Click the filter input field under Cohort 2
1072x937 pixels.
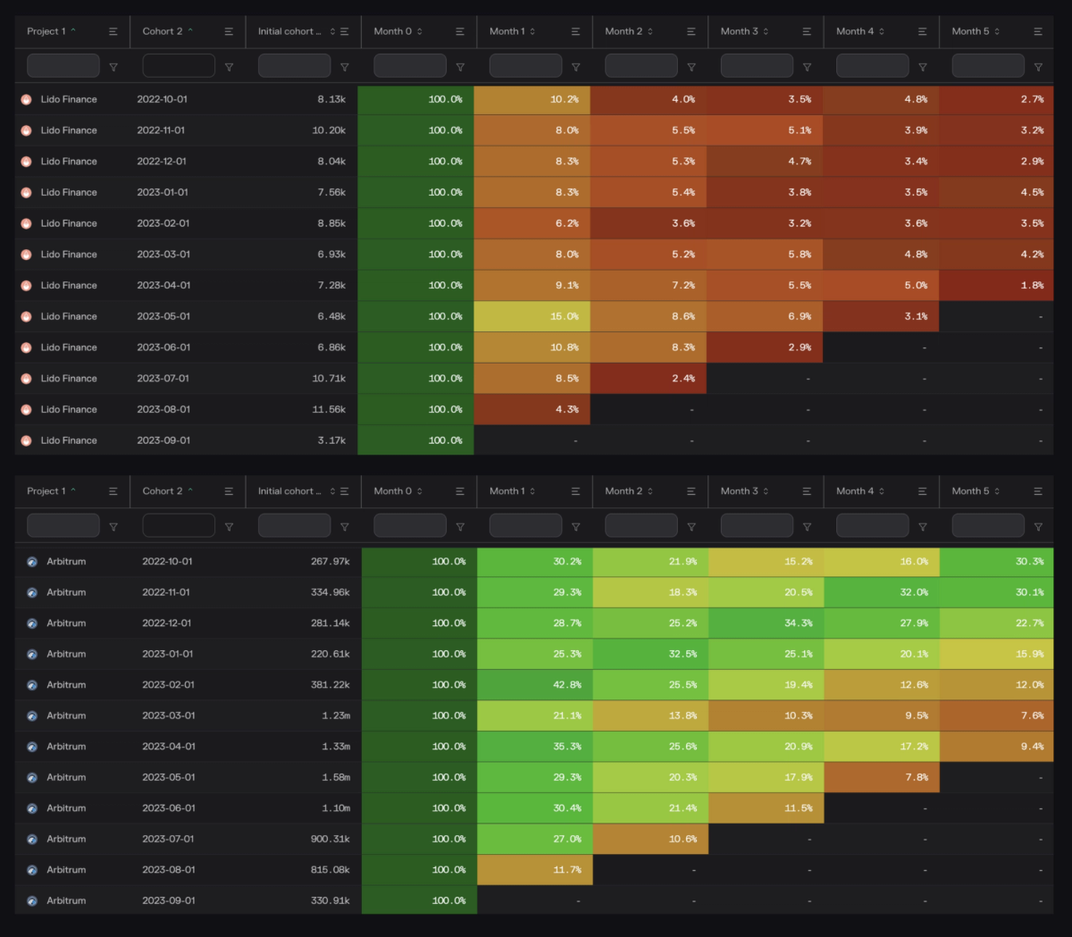click(x=179, y=64)
